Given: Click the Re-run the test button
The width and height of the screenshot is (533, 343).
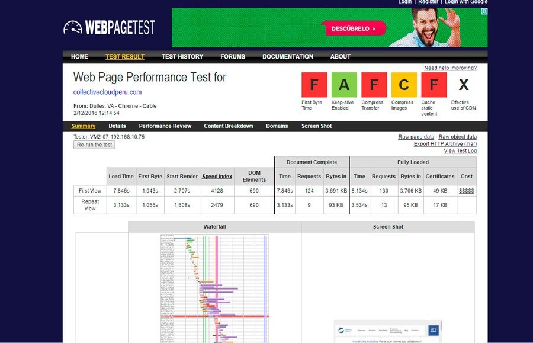Looking at the screenshot, I should [x=94, y=145].
